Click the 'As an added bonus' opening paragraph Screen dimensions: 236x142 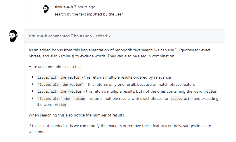click(119, 53)
